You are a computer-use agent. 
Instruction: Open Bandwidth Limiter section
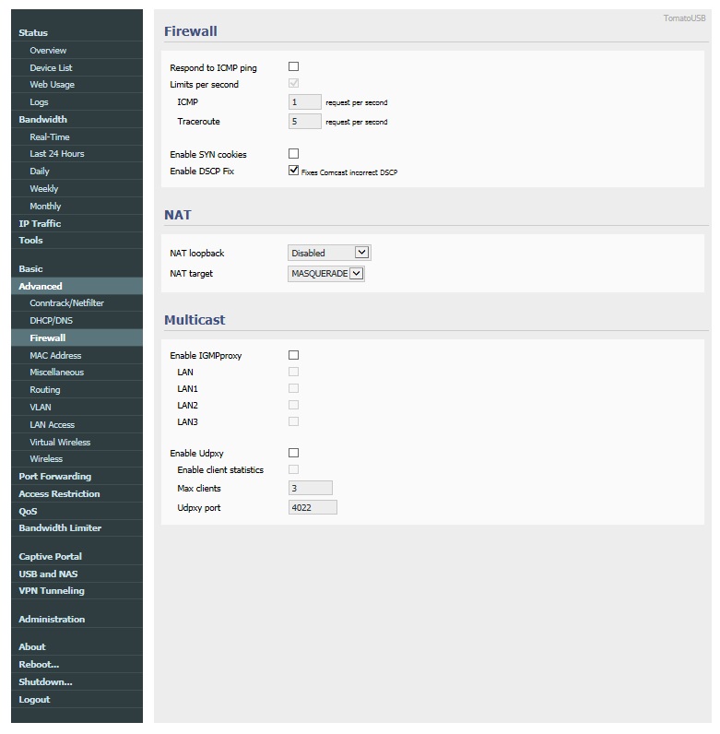click(x=77, y=527)
